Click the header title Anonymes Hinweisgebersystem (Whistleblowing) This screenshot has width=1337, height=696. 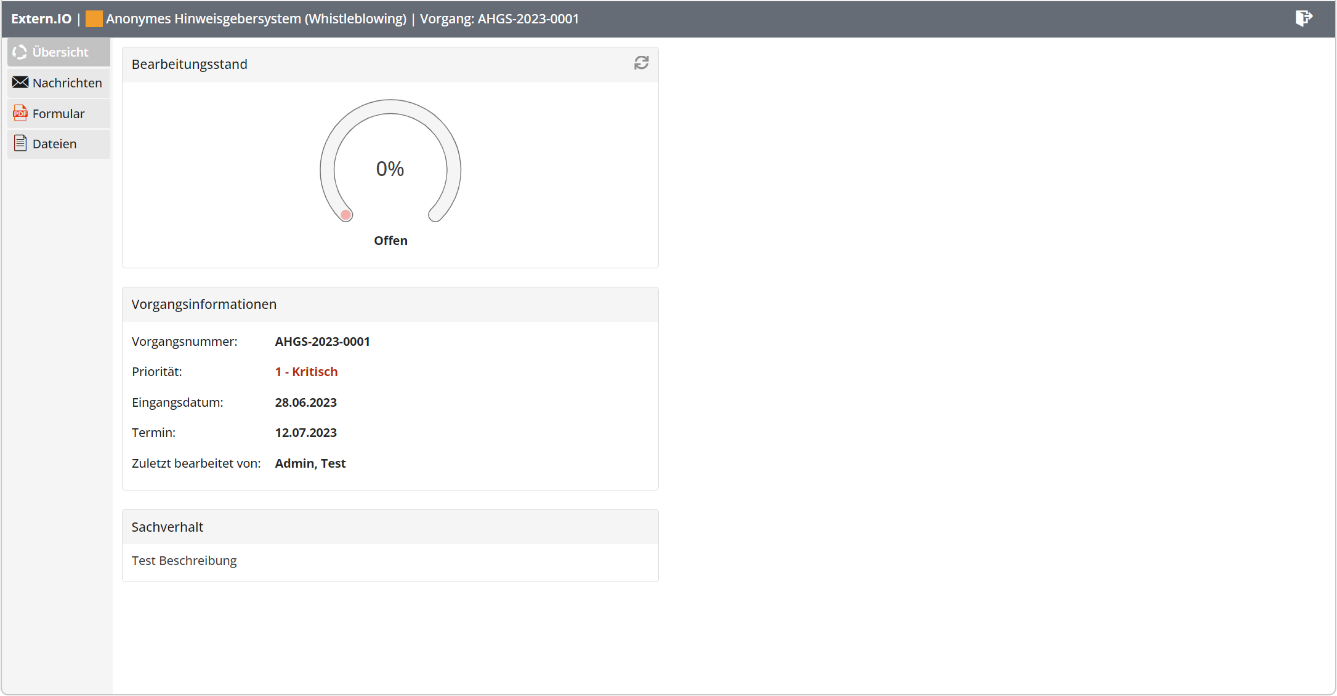[256, 19]
